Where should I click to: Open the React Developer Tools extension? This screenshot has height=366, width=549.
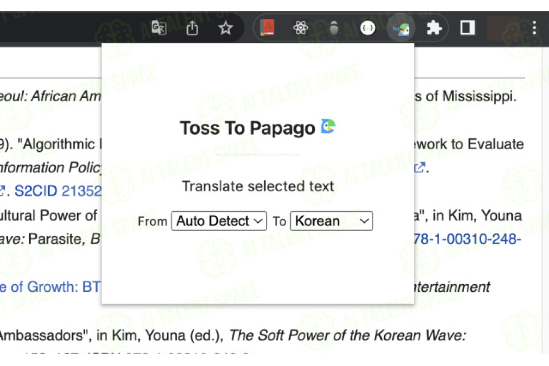(x=300, y=28)
